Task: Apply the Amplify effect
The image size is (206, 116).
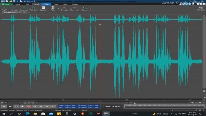Action: coord(5,8)
